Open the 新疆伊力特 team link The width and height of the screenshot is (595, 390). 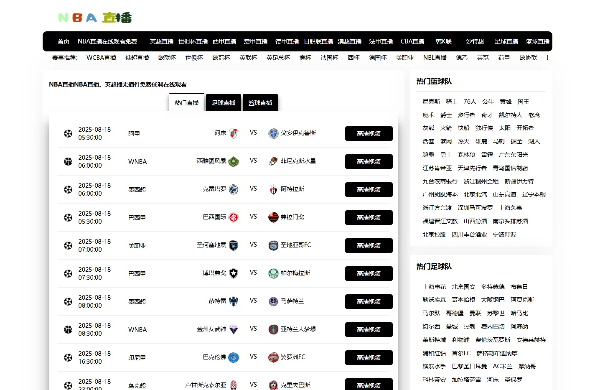tap(519, 181)
